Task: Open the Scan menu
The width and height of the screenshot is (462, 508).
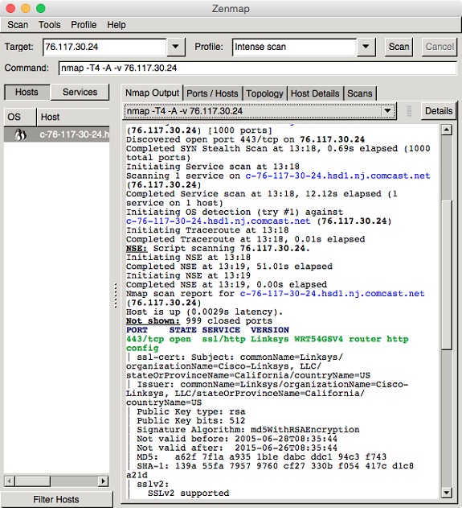Action: click(x=18, y=25)
